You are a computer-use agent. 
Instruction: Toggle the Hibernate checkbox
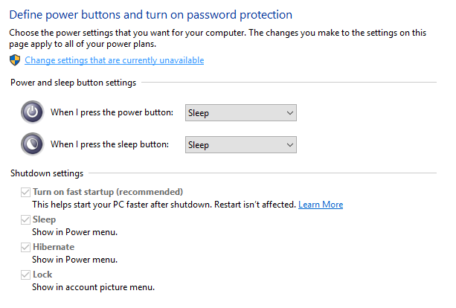point(27,248)
